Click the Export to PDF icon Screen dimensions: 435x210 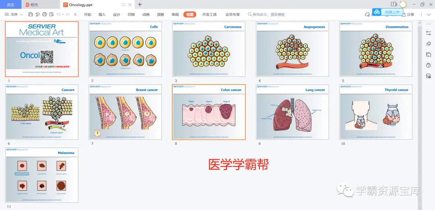tap(37, 14)
